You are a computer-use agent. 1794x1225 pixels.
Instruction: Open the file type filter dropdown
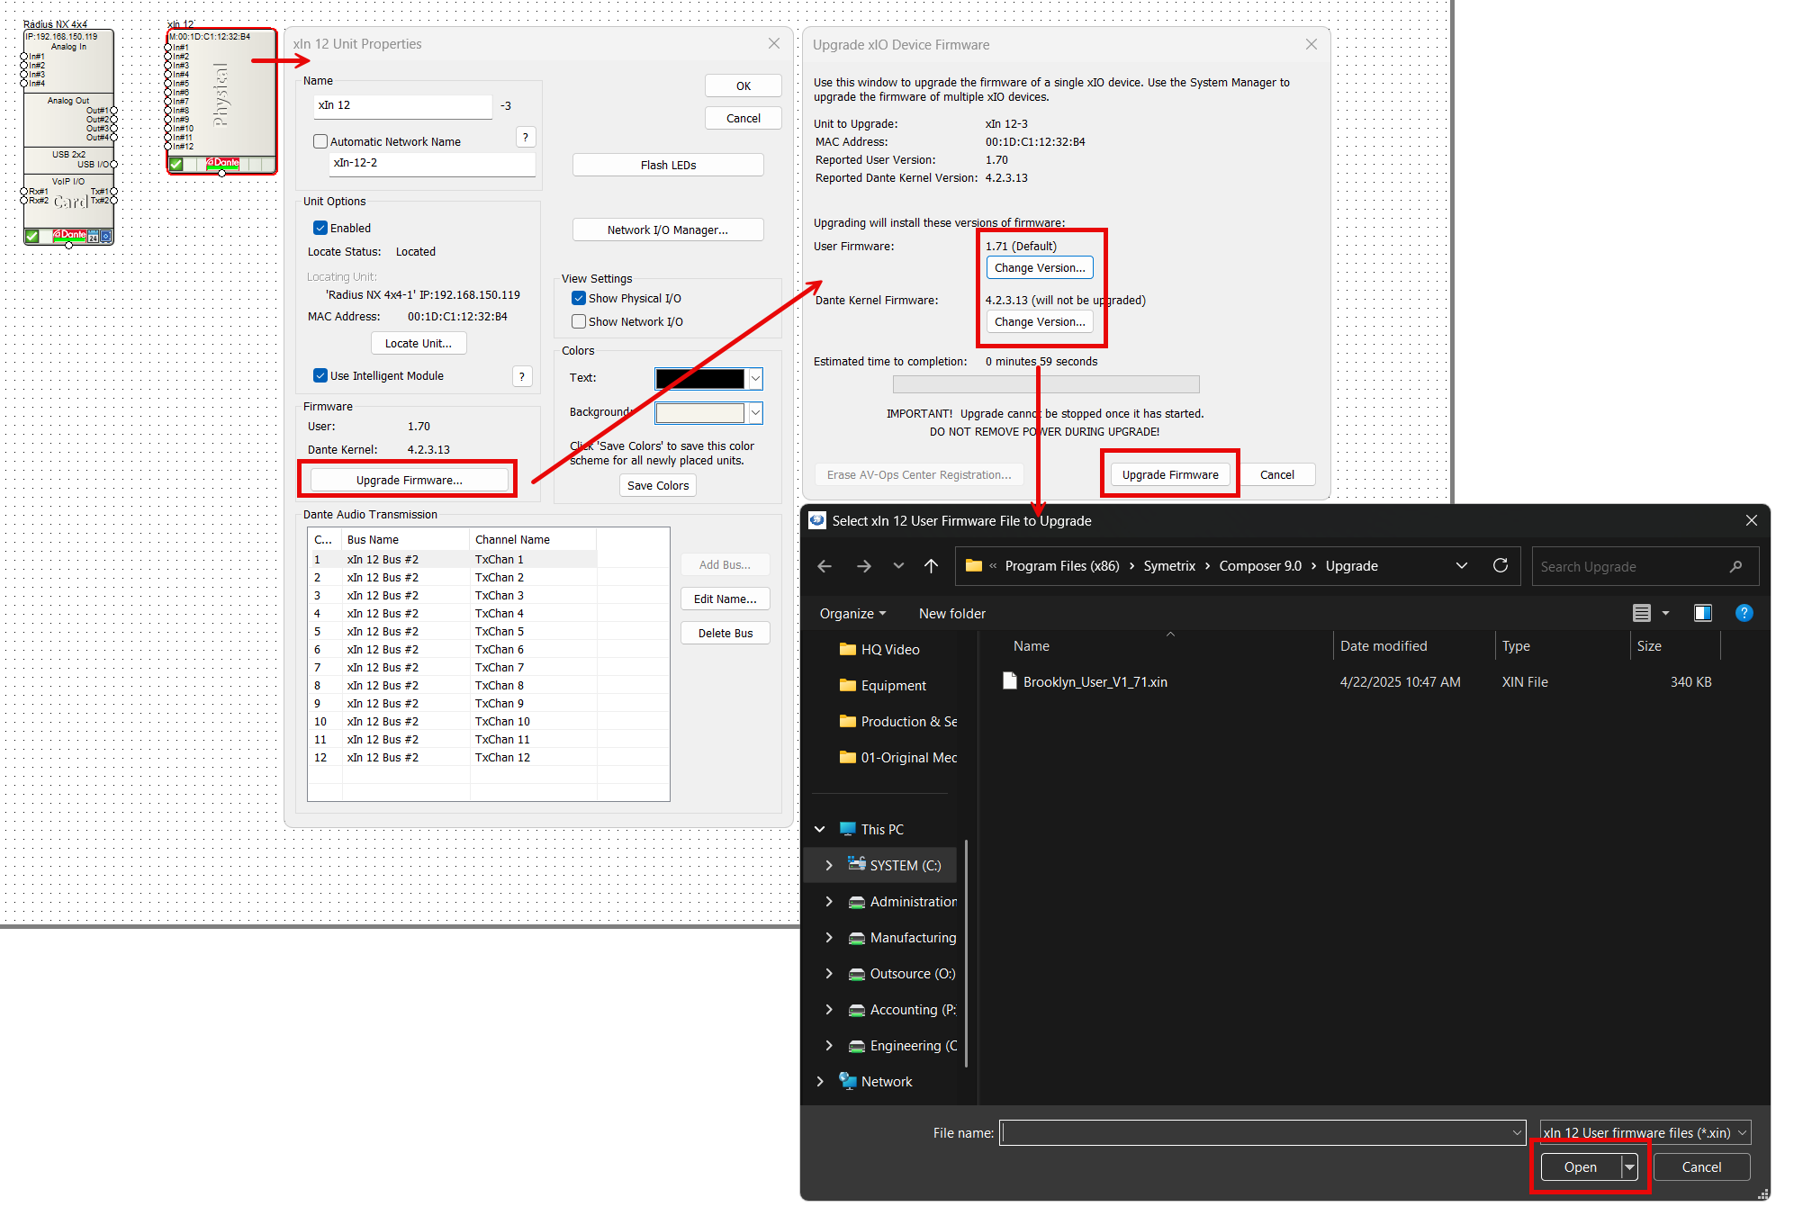click(1742, 1133)
